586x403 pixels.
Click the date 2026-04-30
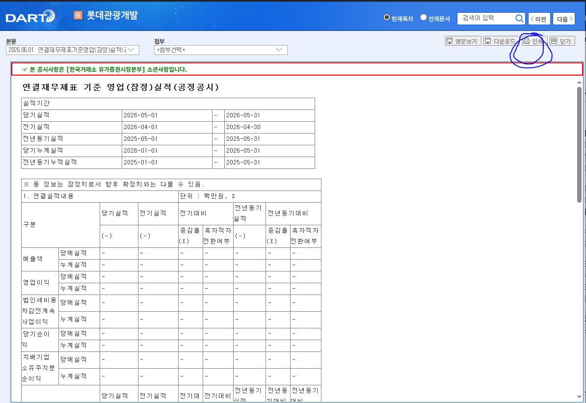coord(243,127)
